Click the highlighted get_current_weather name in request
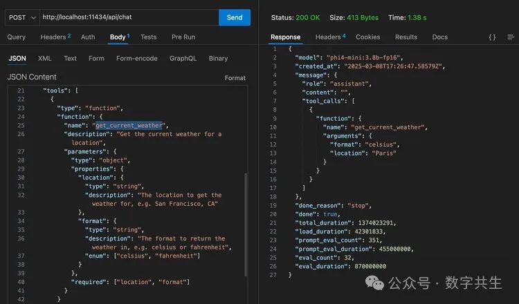Image resolution: width=519 pixels, height=304 pixels. click(x=129, y=126)
